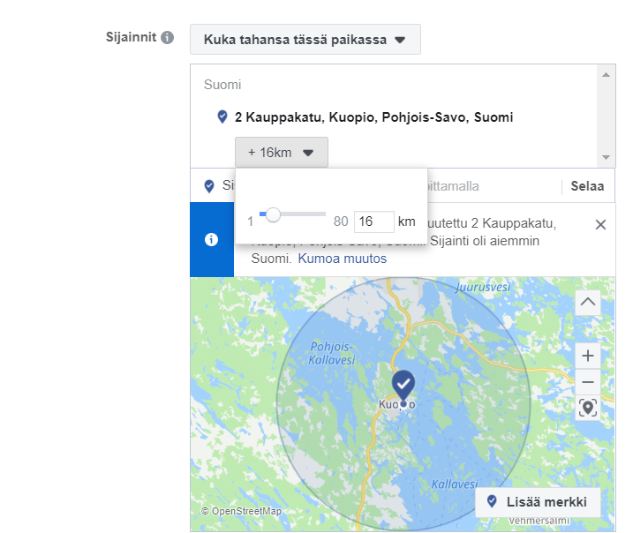
Task: Click the 'Selaa' browse button
Action: click(x=587, y=186)
